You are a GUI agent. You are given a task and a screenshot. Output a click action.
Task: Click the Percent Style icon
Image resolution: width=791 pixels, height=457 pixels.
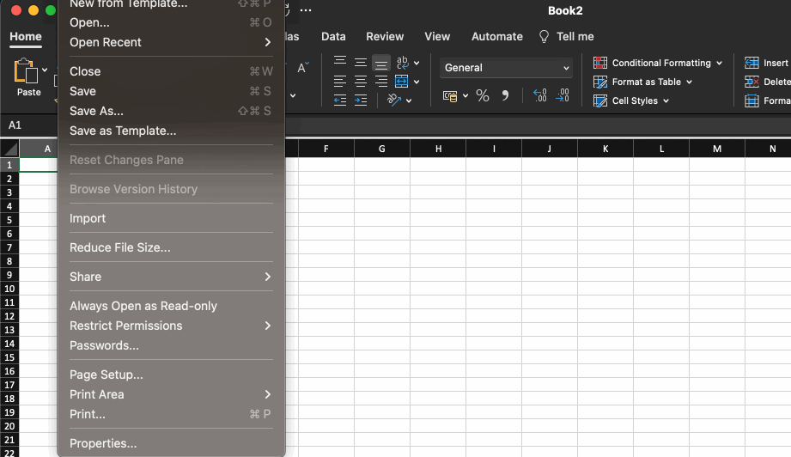tap(483, 96)
